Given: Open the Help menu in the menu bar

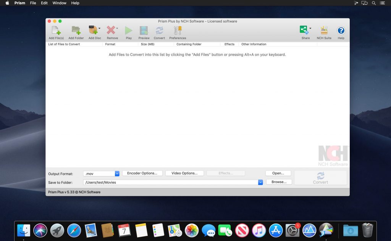Looking at the screenshot, I should click(x=75, y=3).
